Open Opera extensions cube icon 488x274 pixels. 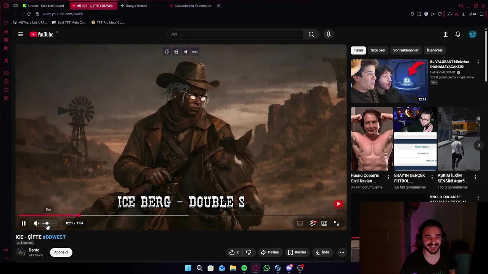449,14
